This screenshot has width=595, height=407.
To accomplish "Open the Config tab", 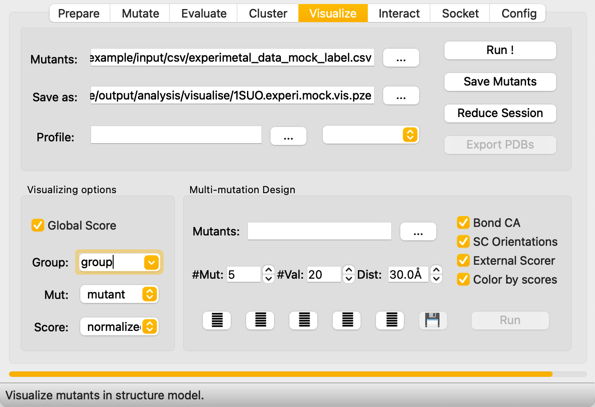I will 518,14.
